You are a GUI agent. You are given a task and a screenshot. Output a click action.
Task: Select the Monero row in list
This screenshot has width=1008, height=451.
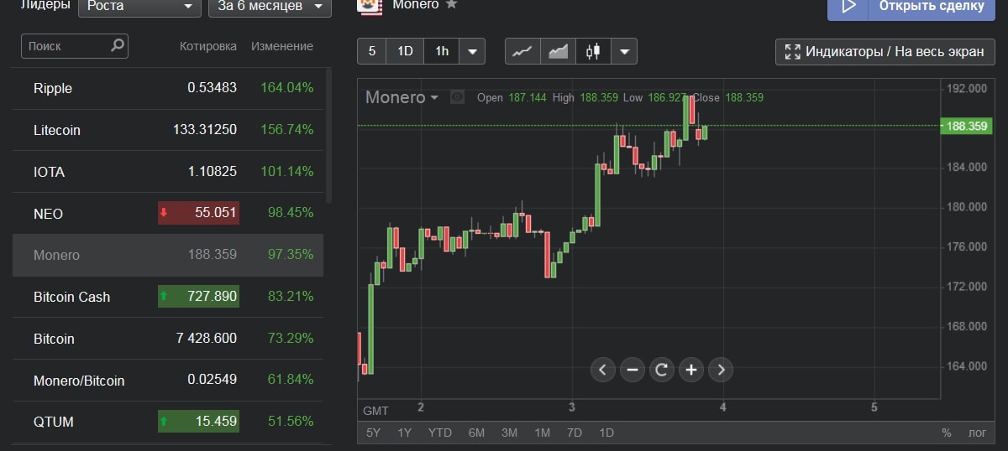coord(168,255)
